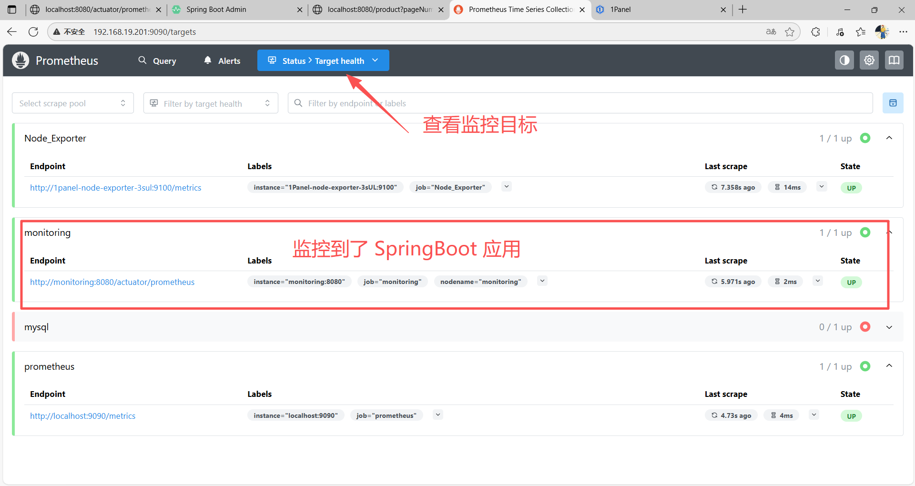Expand the mysql scrape pool

[x=889, y=327]
